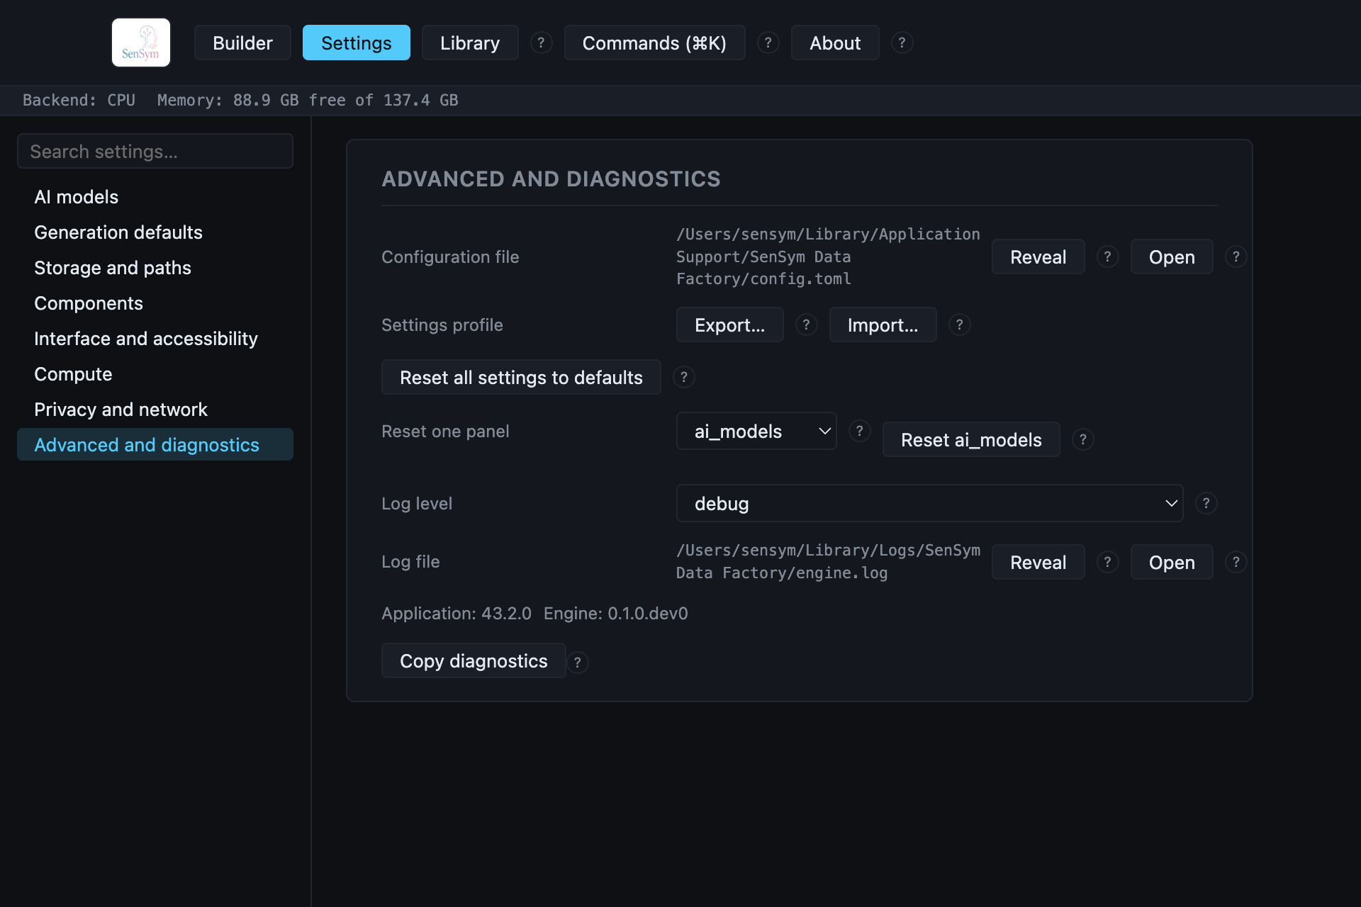Reveal the engine log file
Viewport: 1361px width, 907px height.
1038,562
